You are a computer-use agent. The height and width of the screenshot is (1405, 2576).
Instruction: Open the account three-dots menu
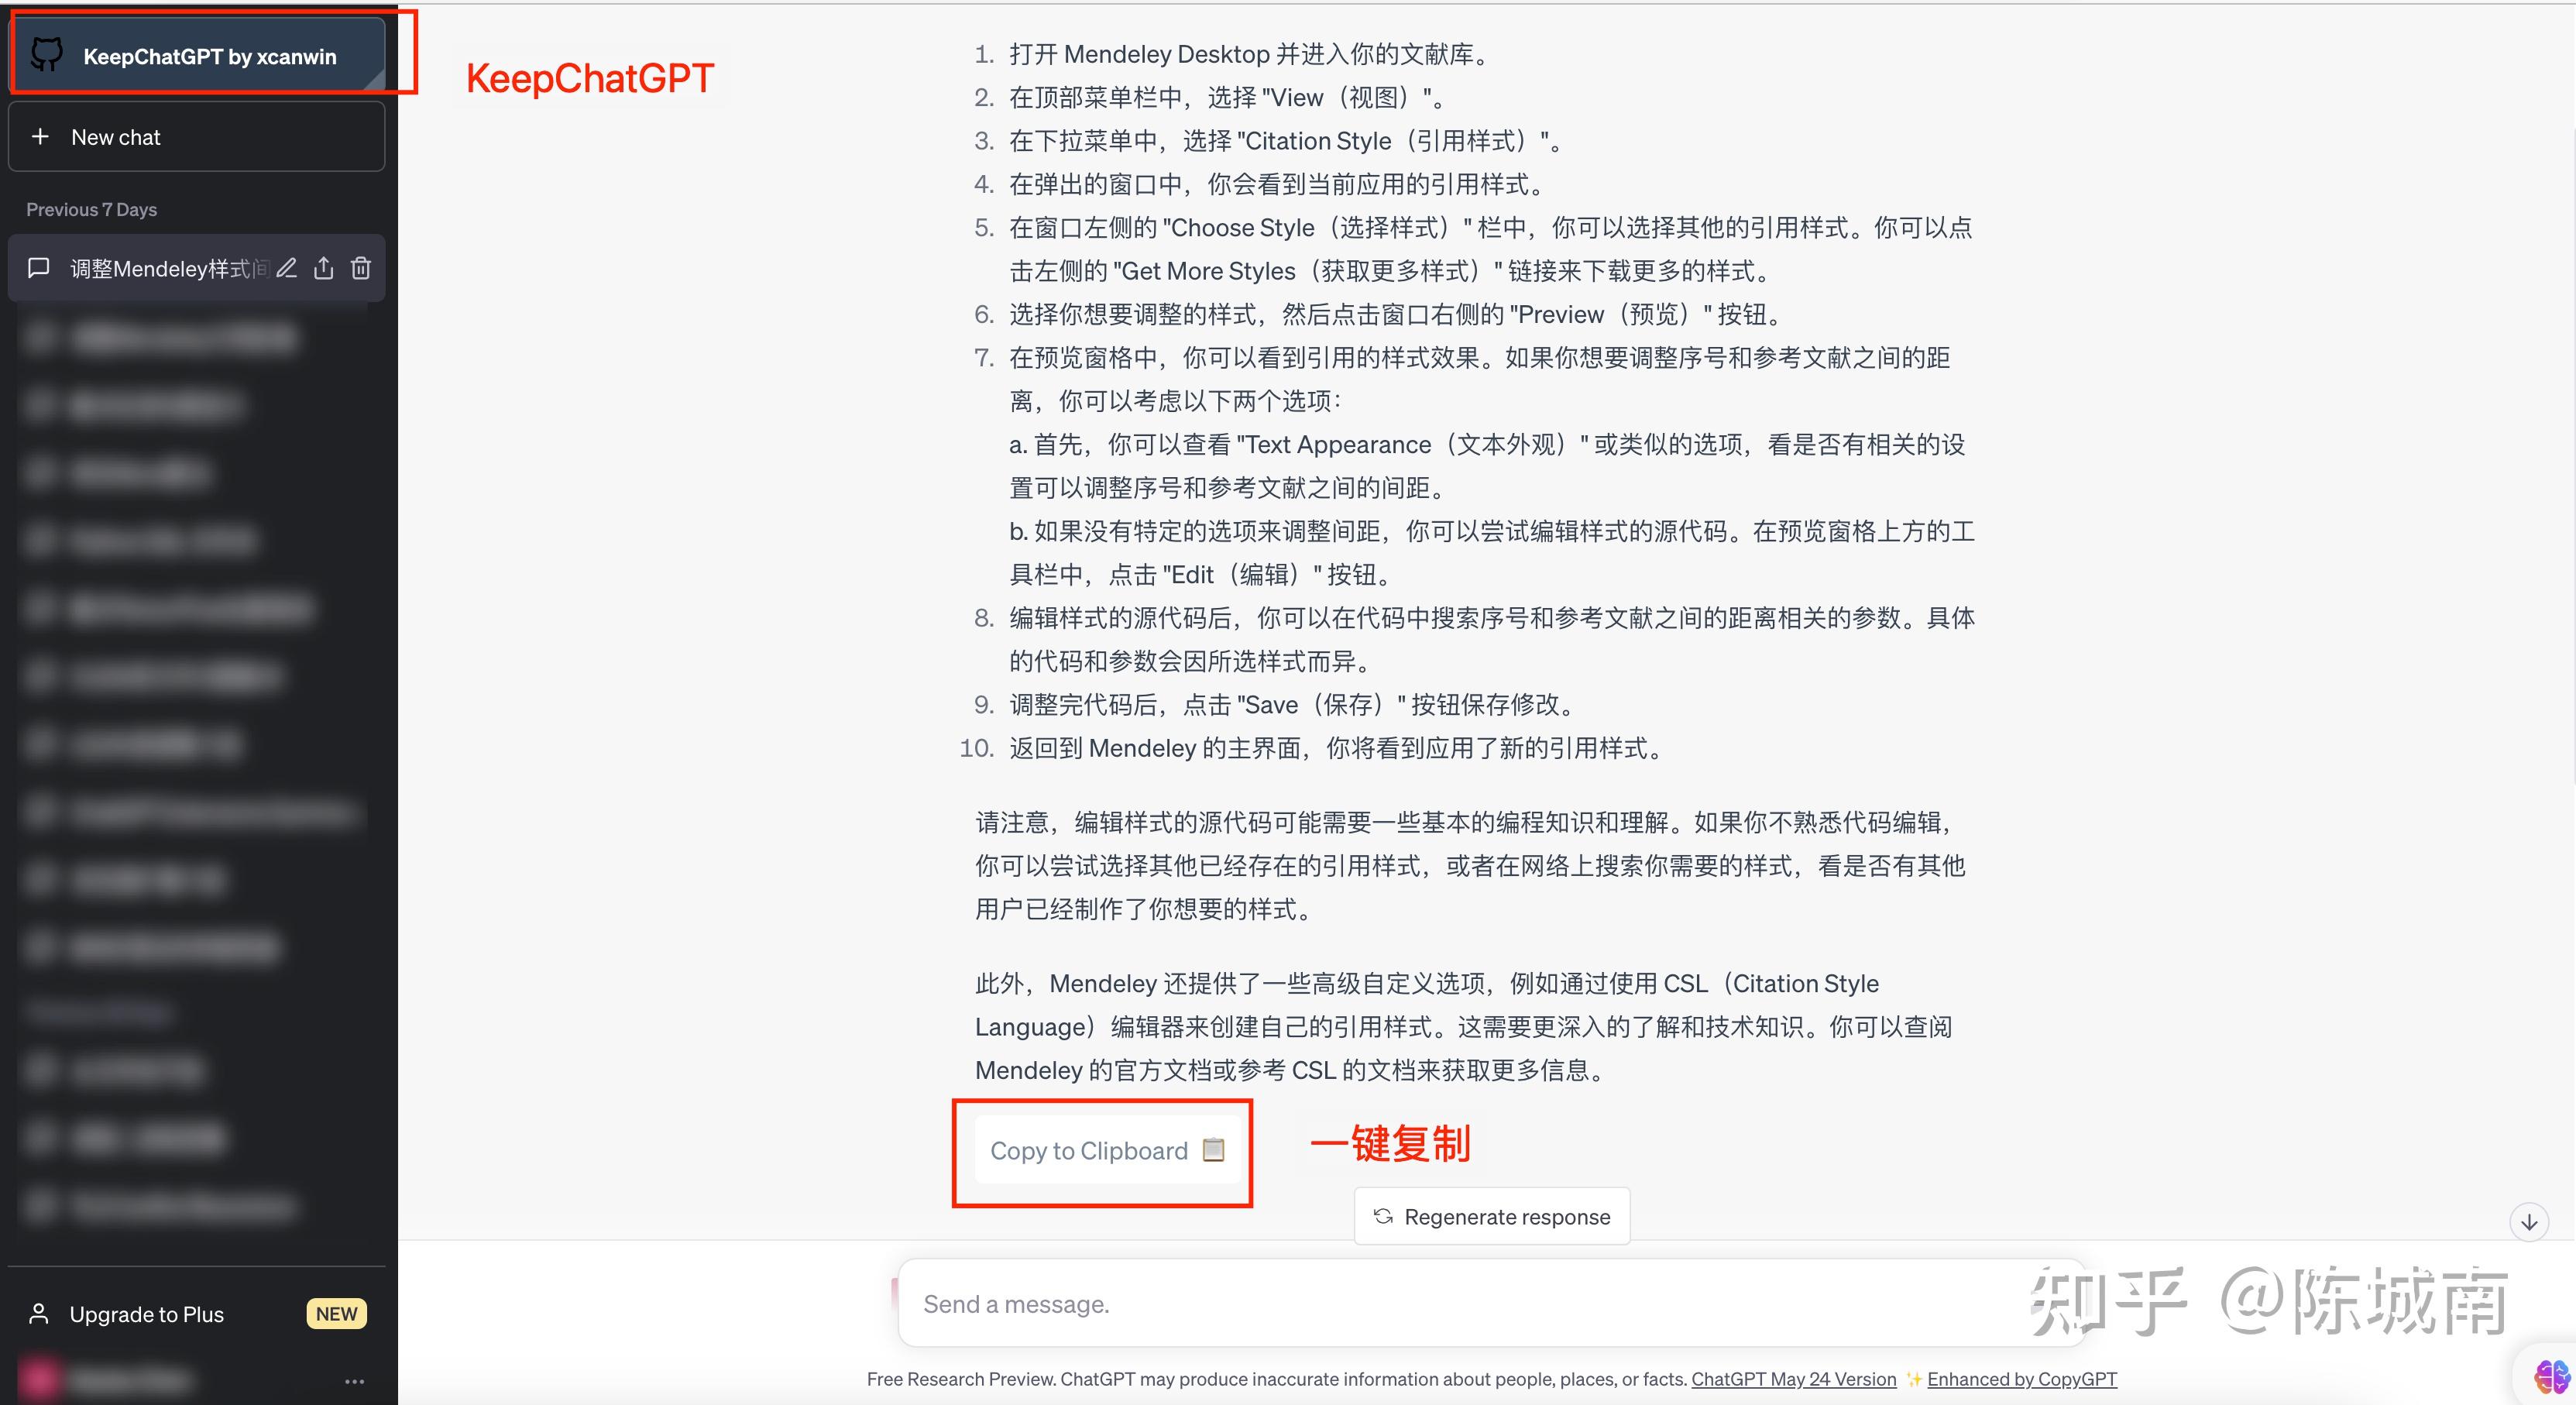(354, 1382)
